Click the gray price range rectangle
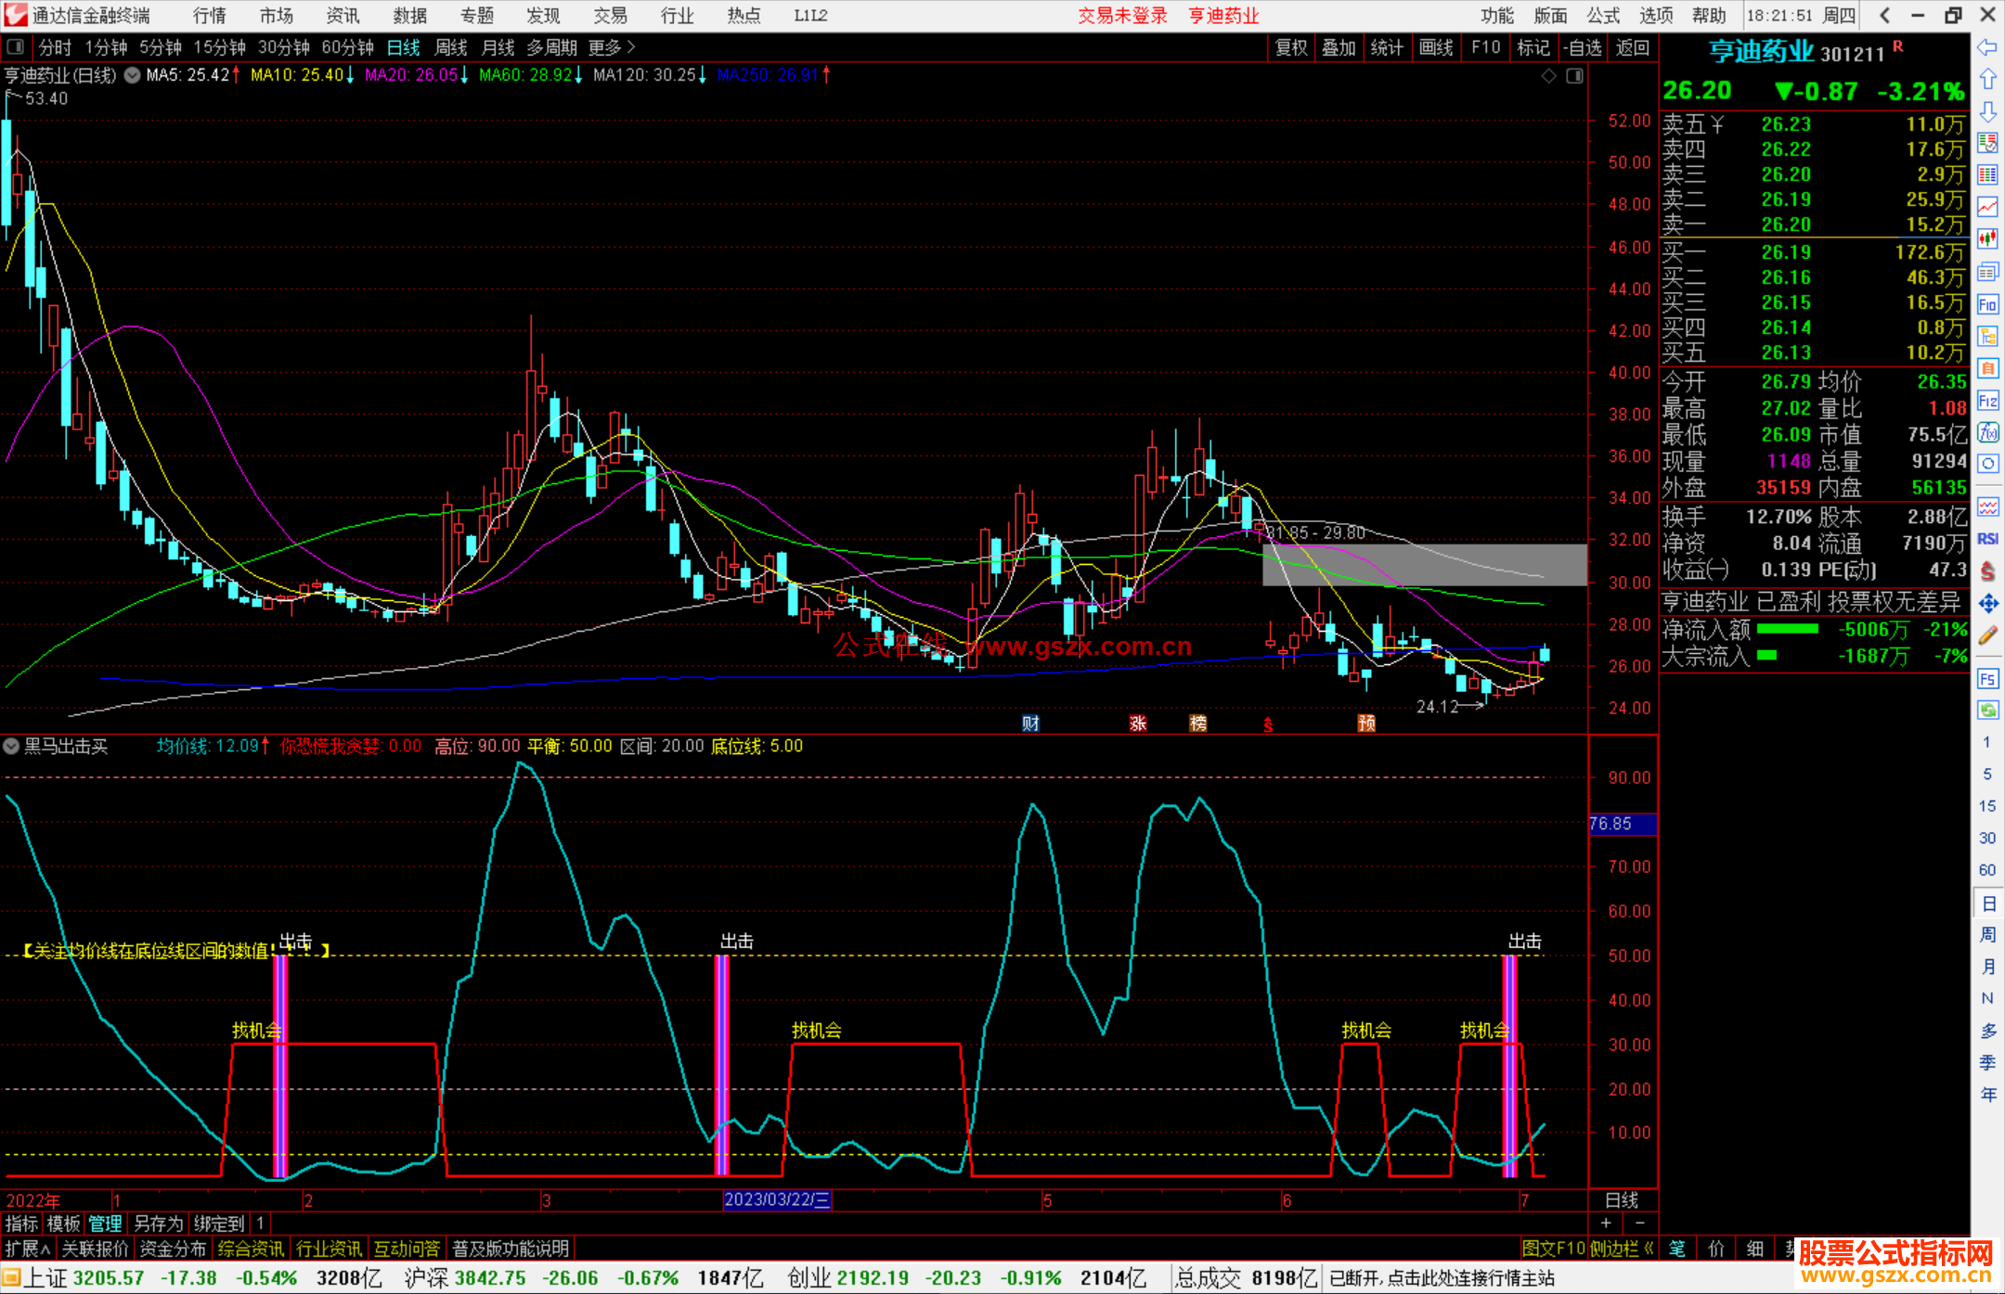Viewport: 2005px width, 1294px height. coord(1424,564)
